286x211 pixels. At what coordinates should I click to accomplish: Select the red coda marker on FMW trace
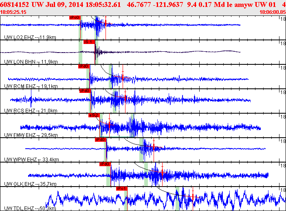pyautogui.click(x=109, y=125)
